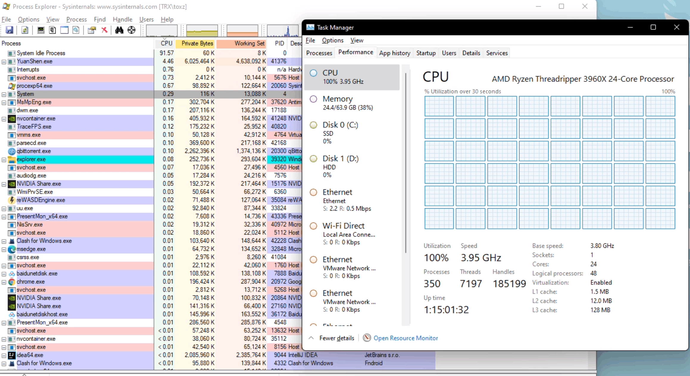The height and width of the screenshot is (376, 690).
Task: Click the Process Explorer kill process icon
Action: (x=105, y=30)
